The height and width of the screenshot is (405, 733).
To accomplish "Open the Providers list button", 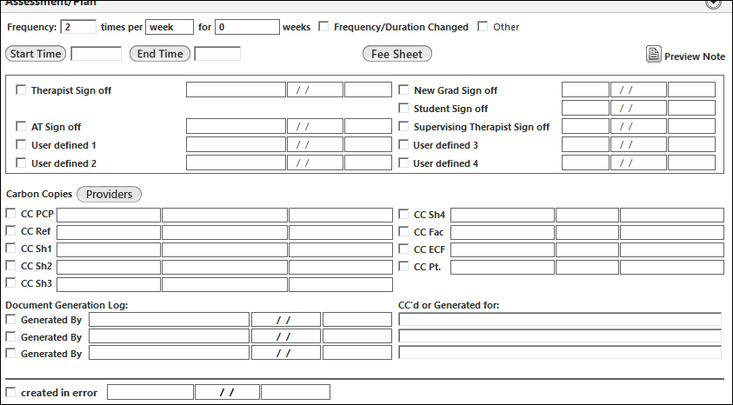I will point(109,194).
